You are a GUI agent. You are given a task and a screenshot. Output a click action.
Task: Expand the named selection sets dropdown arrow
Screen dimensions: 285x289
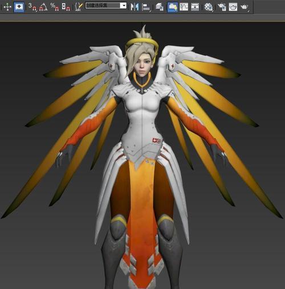tap(124, 5)
